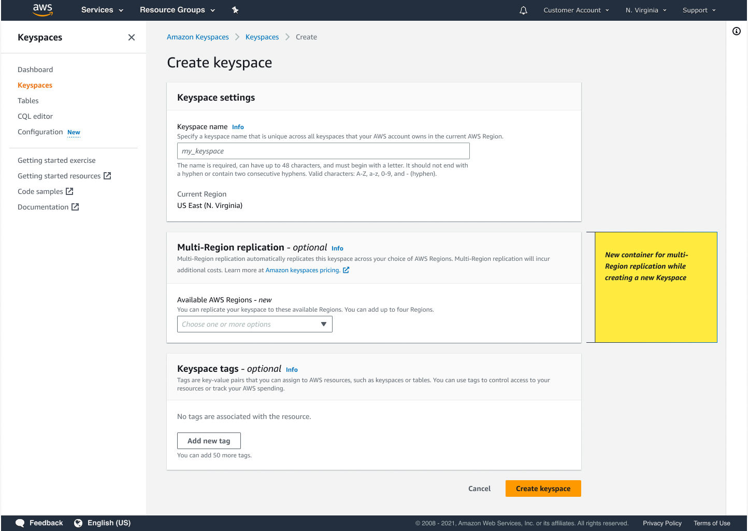Viewport: 748px width, 531px height.
Task: Click the external link icon beside Documentation
Action: coord(76,206)
